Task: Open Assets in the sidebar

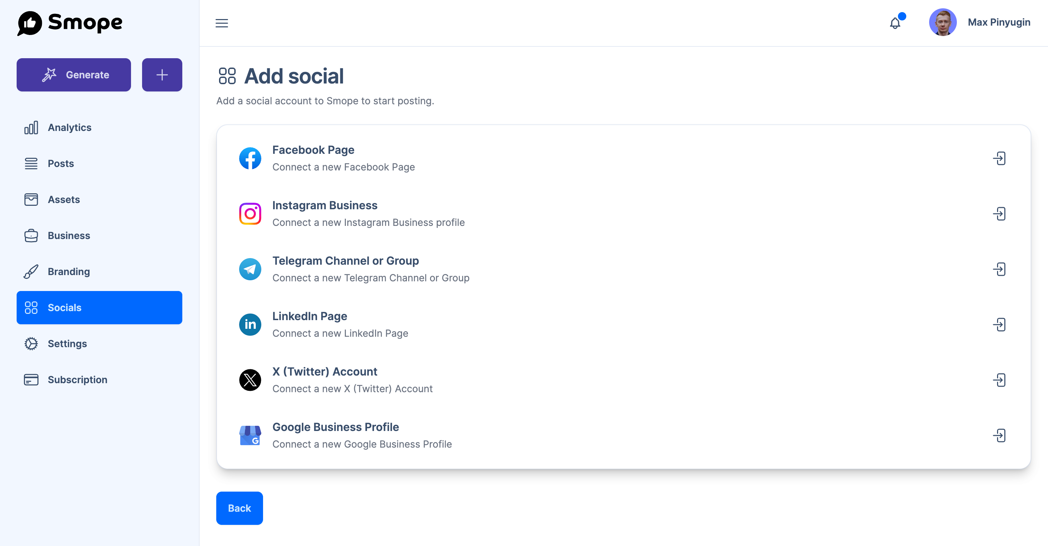Action: [99, 200]
